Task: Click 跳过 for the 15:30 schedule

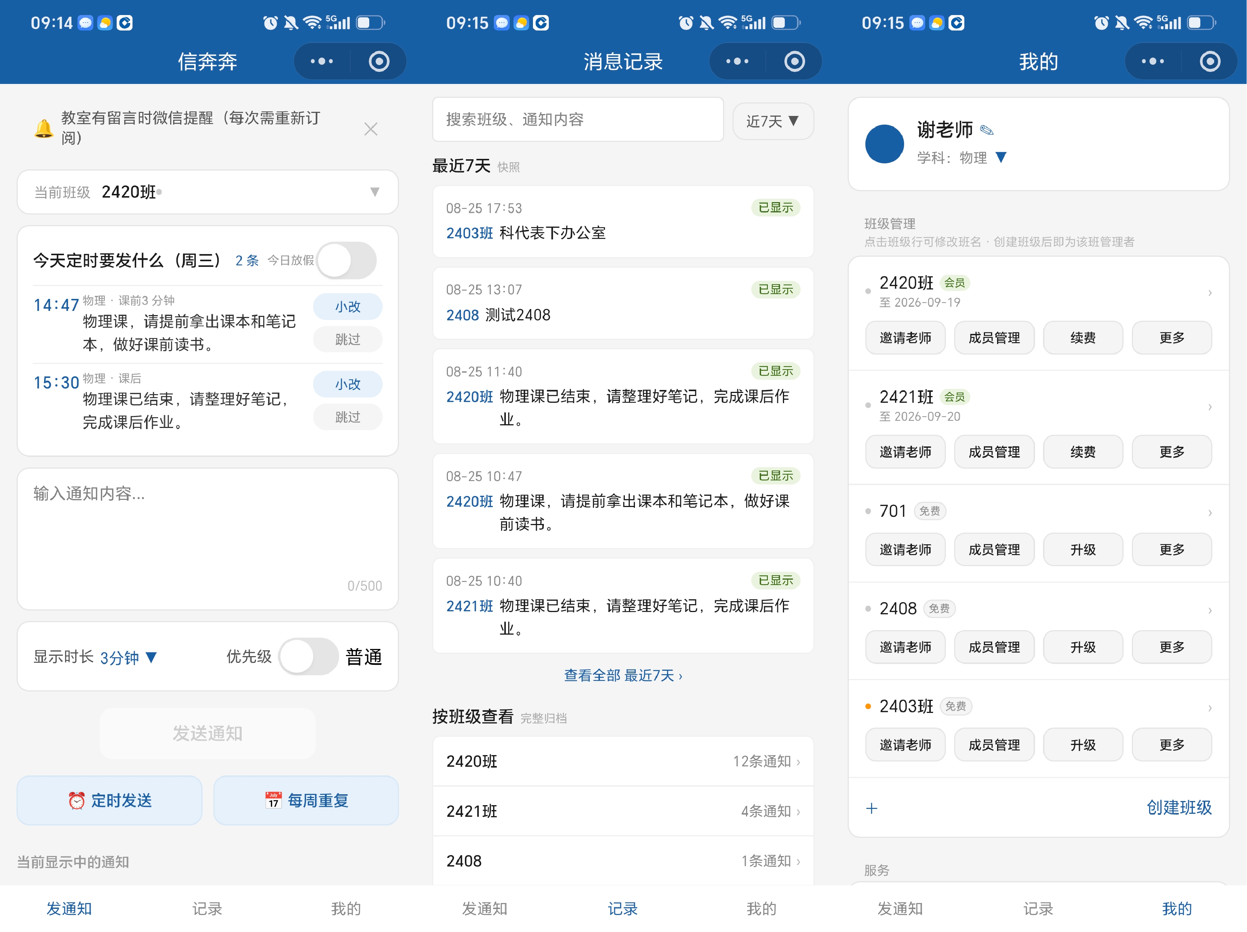Action: (347, 417)
